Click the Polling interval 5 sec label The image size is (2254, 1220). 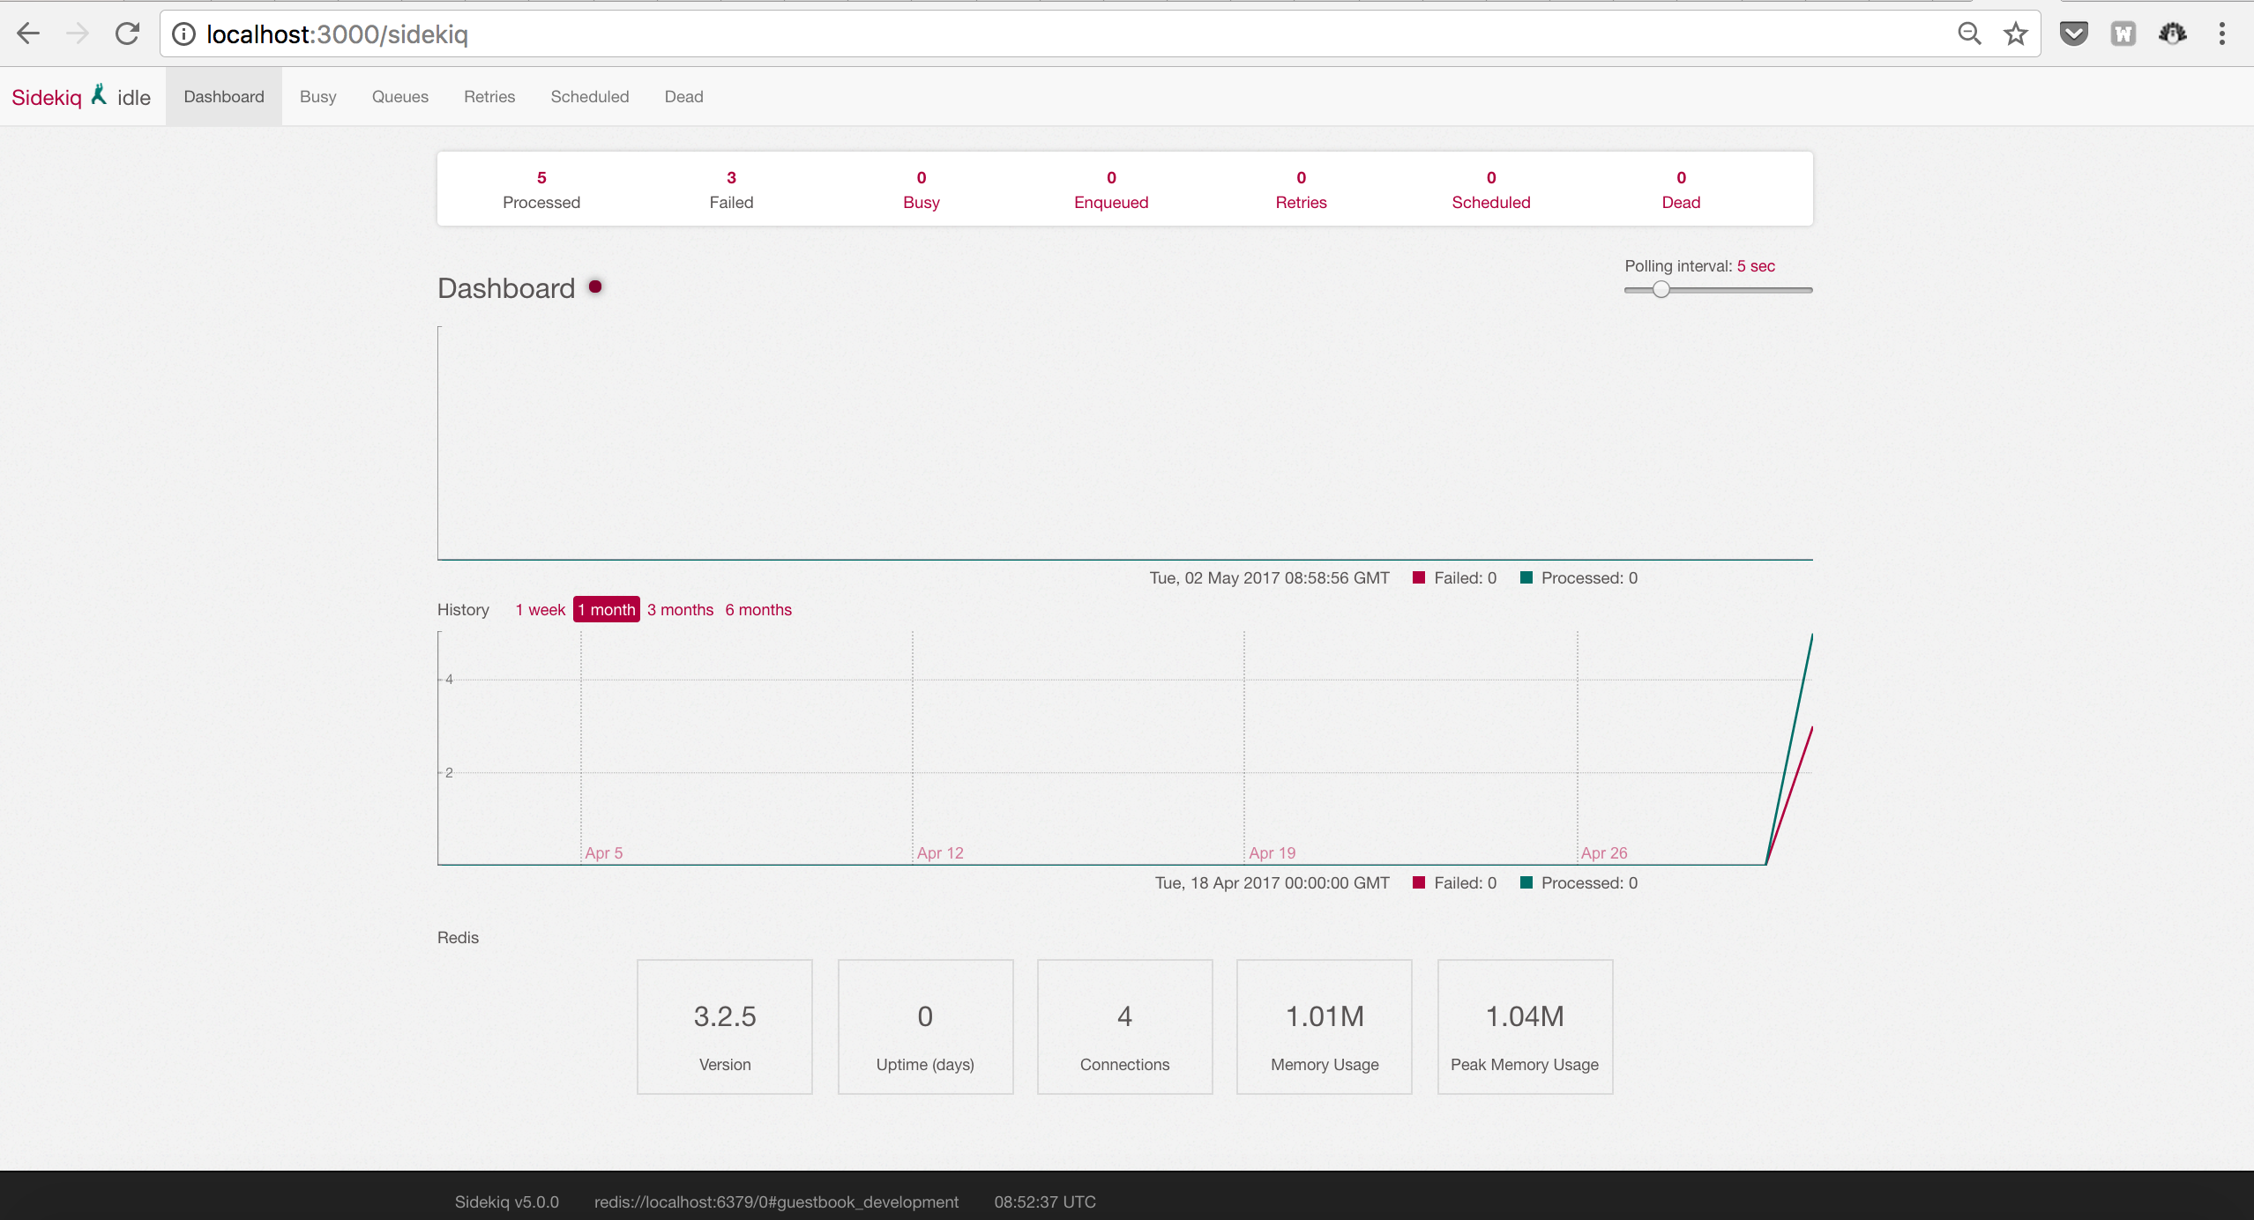tap(1700, 266)
